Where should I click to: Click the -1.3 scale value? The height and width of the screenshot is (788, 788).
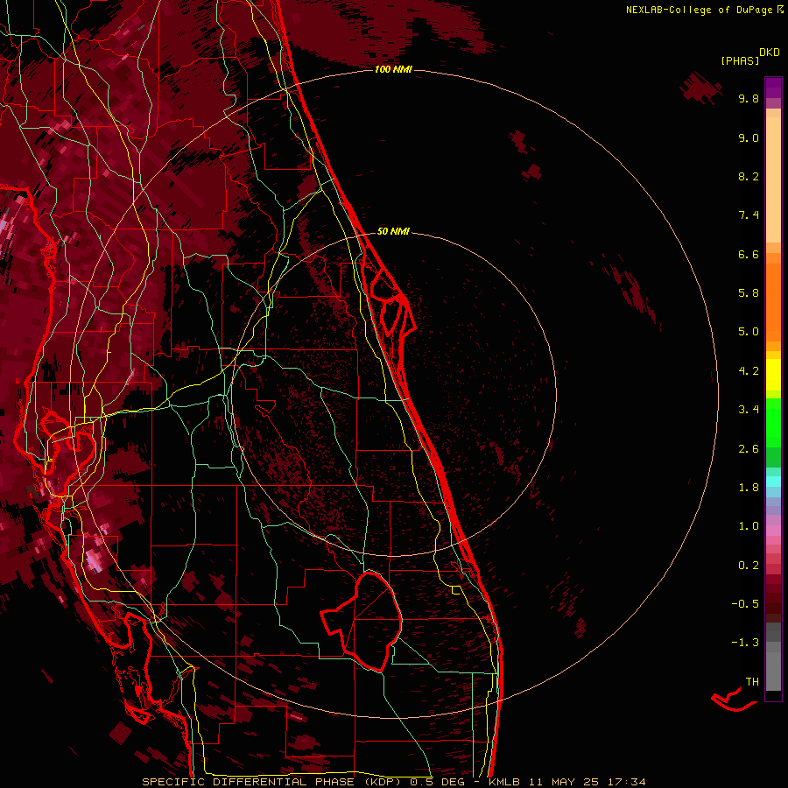[745, 643]
